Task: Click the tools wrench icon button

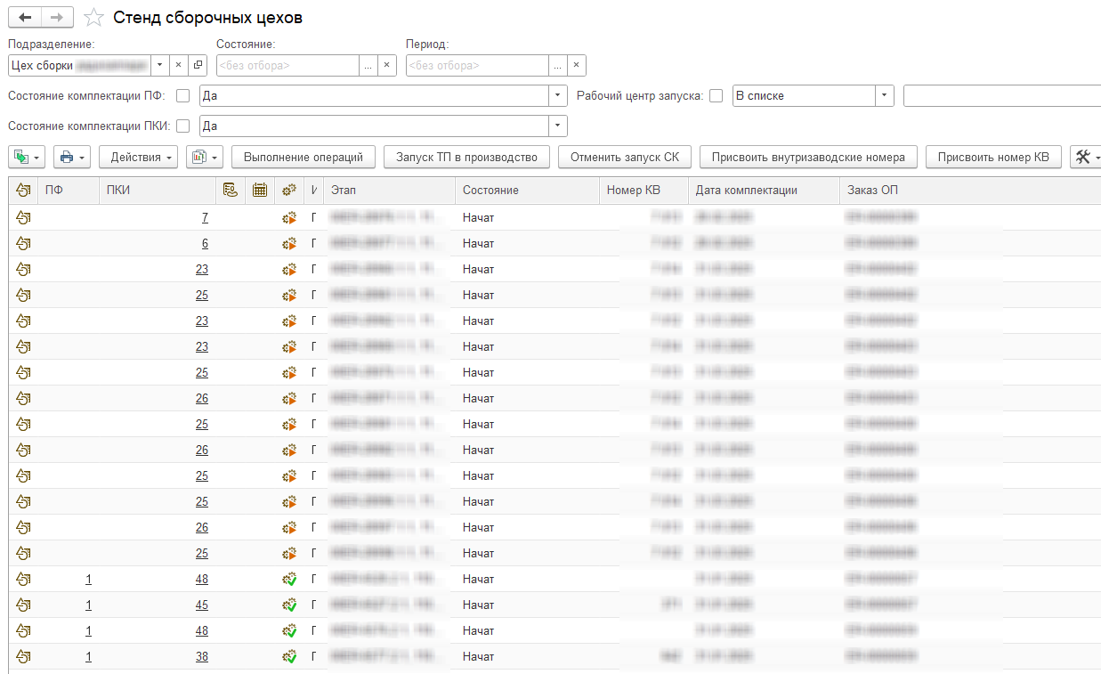Action: point(1084,158)
